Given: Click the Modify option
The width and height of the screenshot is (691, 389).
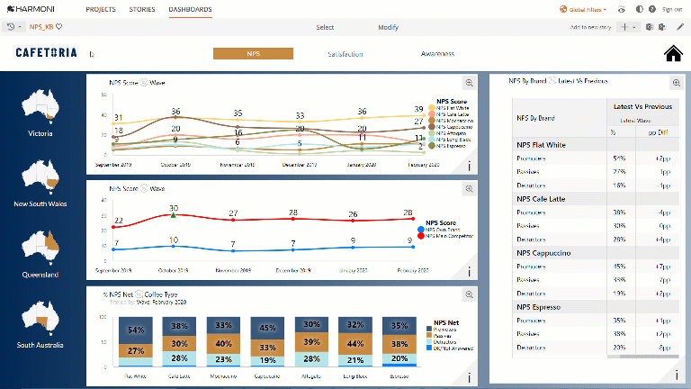Looking at the screenshot, I should [x=389, y=27].
